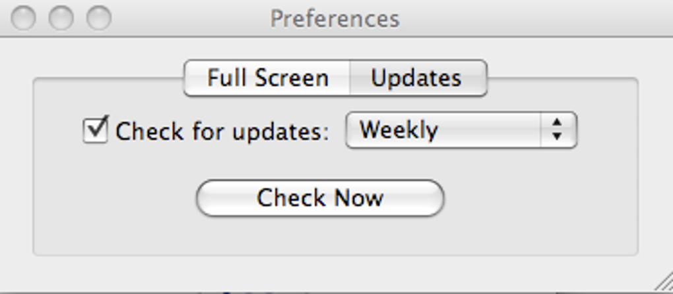Click the Preferences window title text
The height and width of the screenshot is (294, 673).
tap(335, 18)
